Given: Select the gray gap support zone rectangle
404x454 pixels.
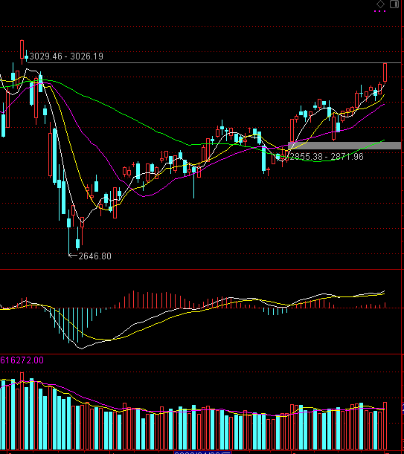Looking at the screenshot, I should 344,146.
